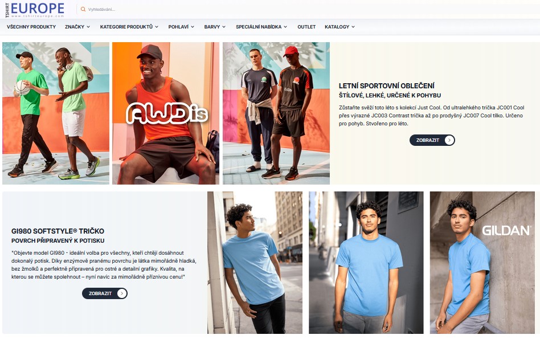
Task: Click the arrow icon in summer sportswear Zobrazit
Action: 449,140
